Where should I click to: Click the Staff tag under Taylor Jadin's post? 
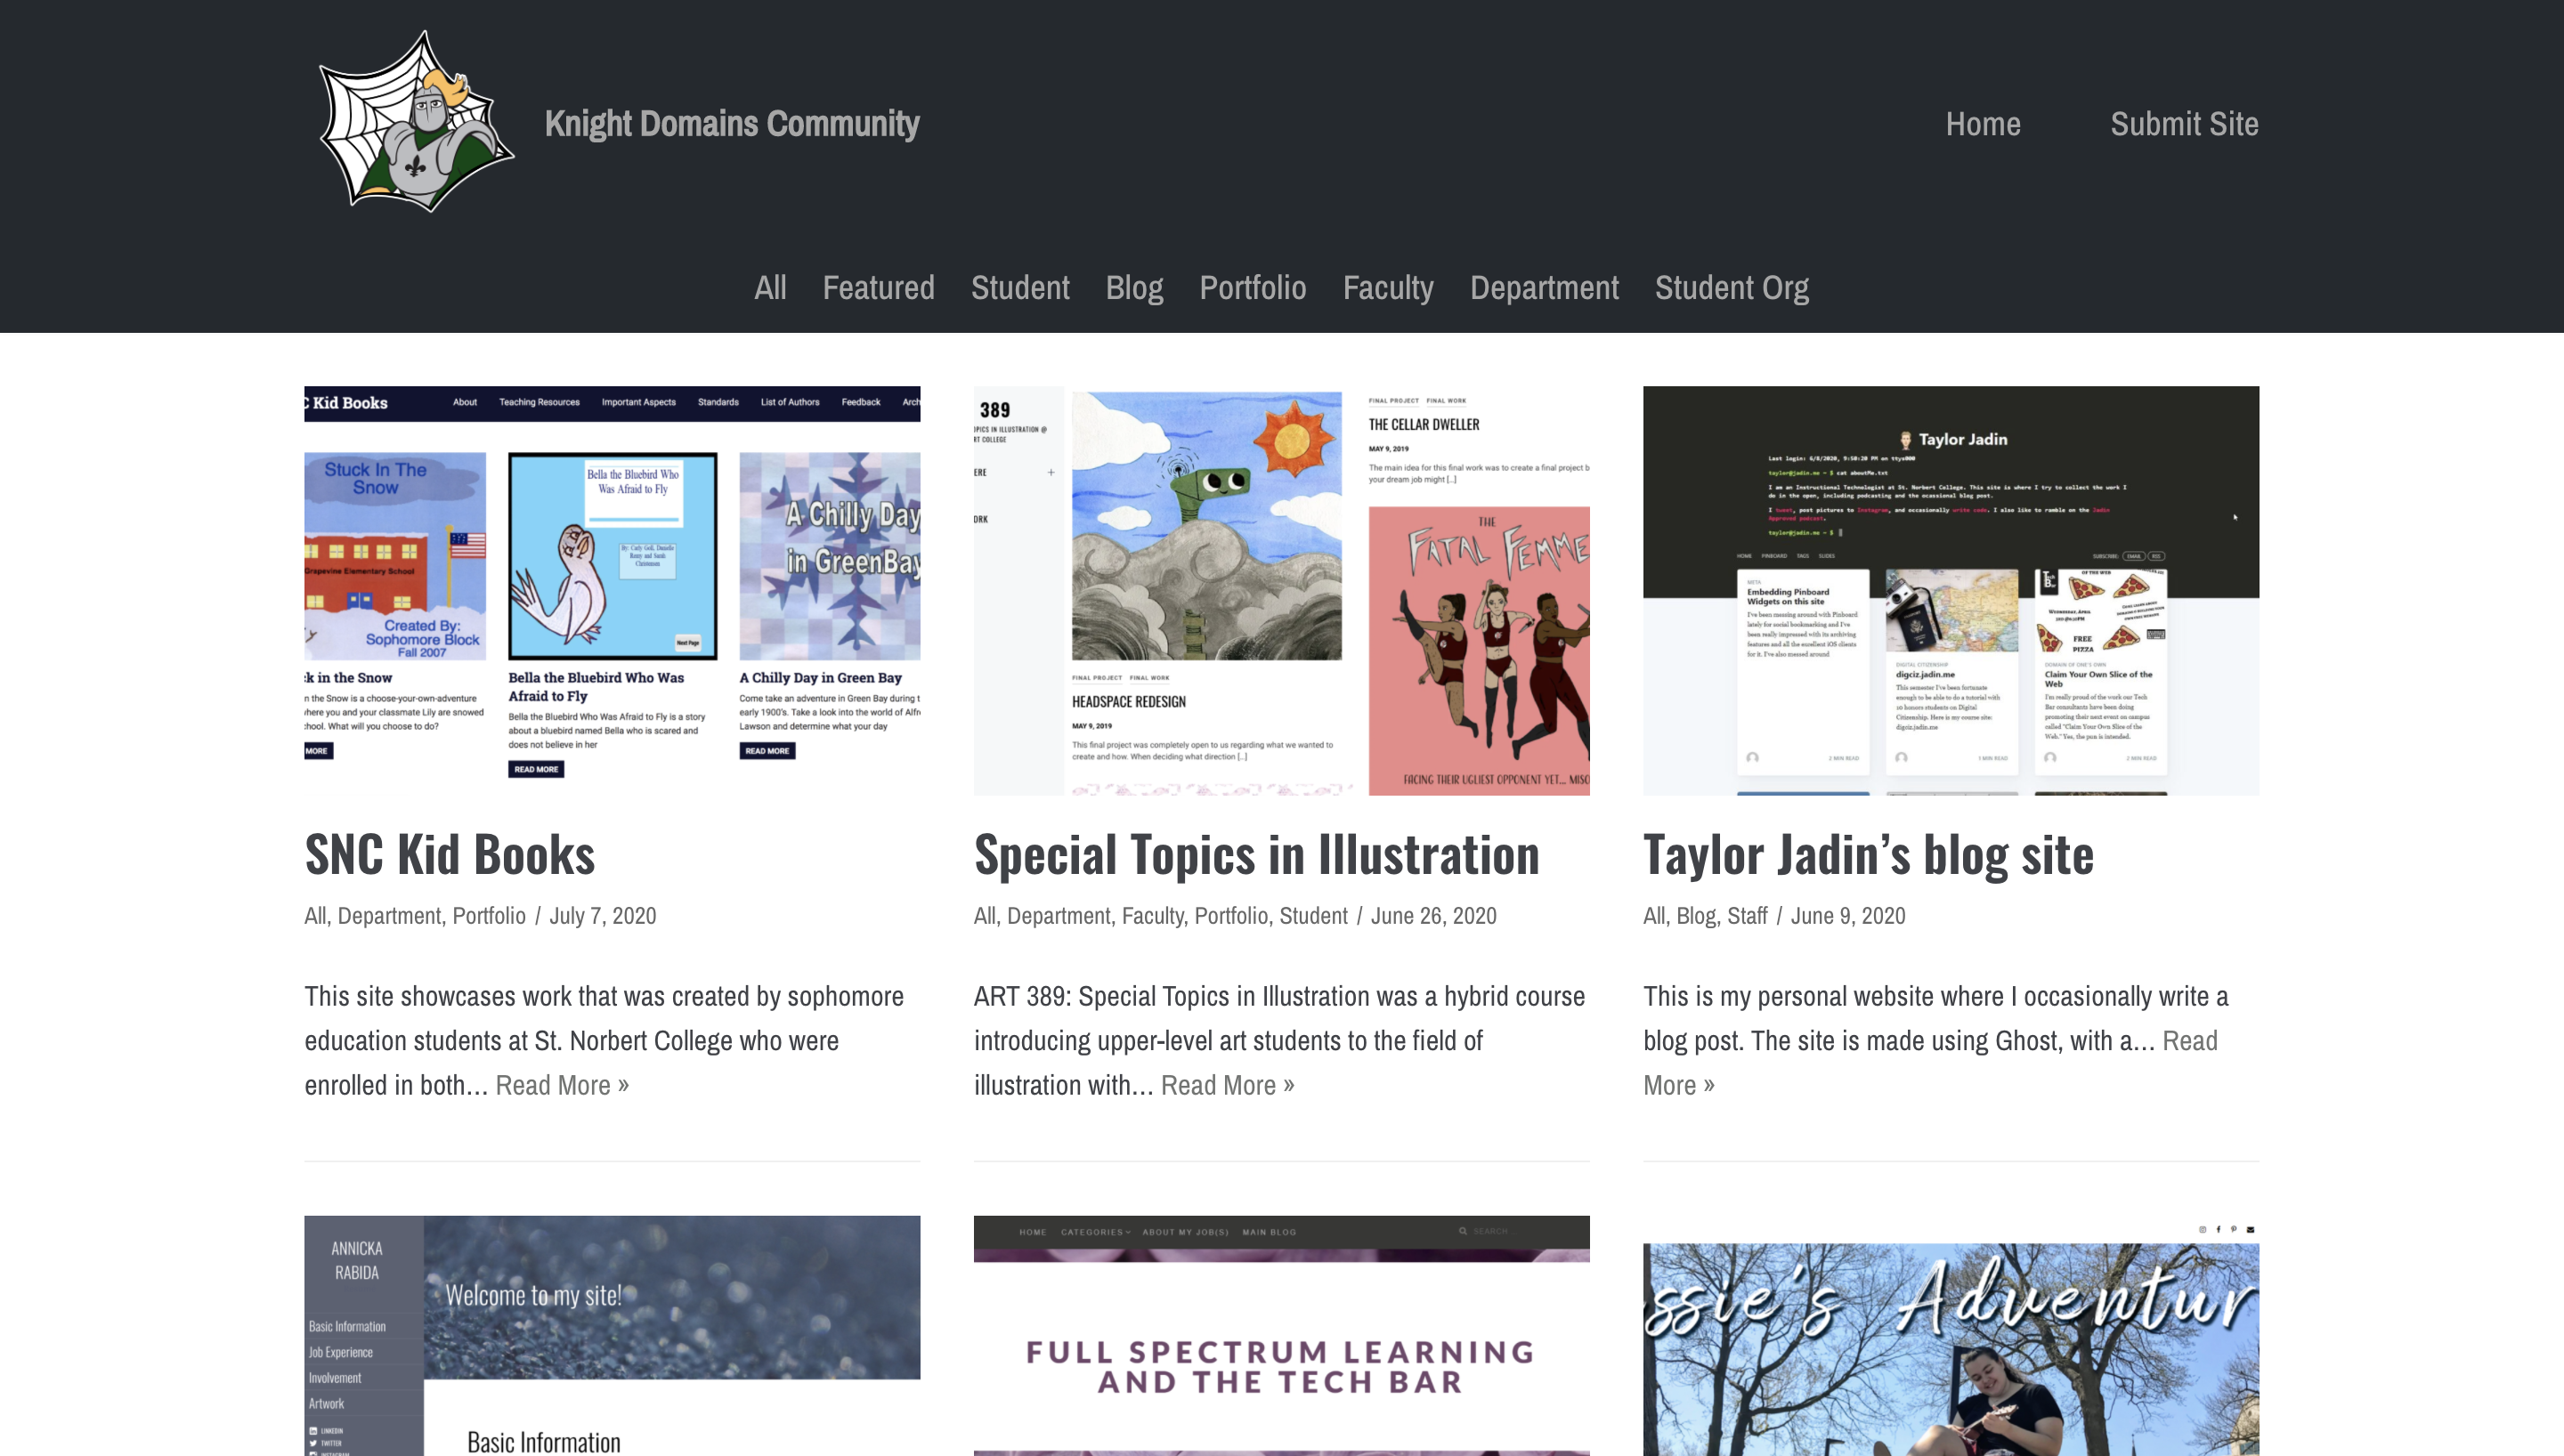pos(1746,916)
